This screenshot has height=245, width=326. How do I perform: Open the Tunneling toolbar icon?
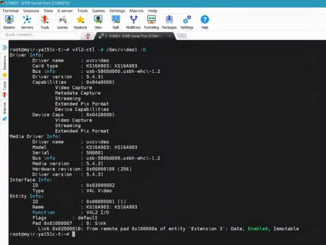pos(152,22)
